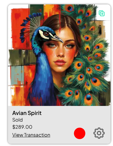
Task: Click the woman's lips in the portrait
Action: point(60,62)
